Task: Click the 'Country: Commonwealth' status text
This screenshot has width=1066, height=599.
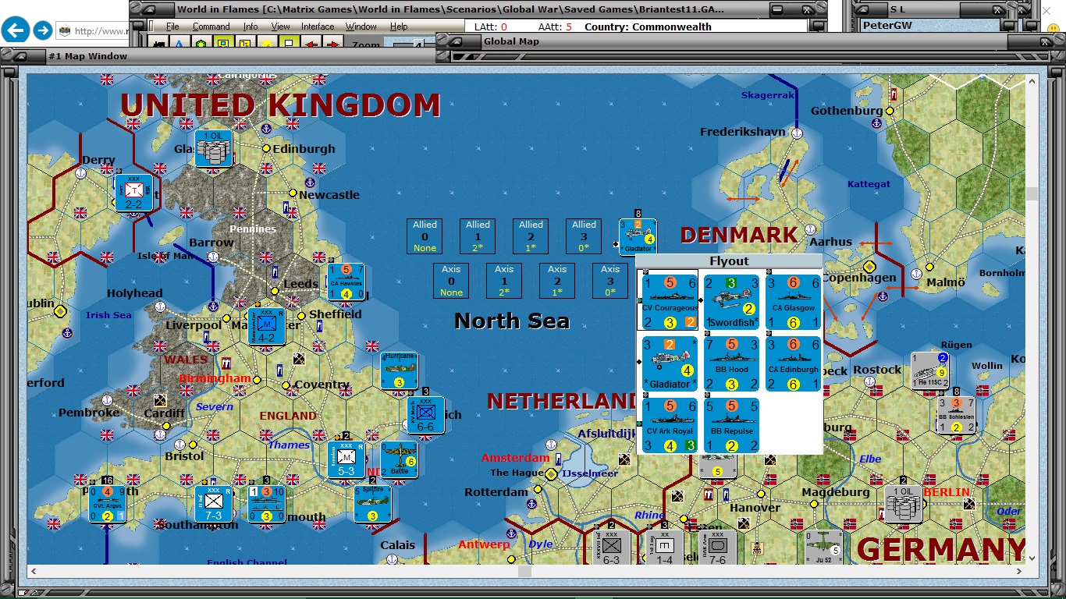Action: tap(648, 27)
